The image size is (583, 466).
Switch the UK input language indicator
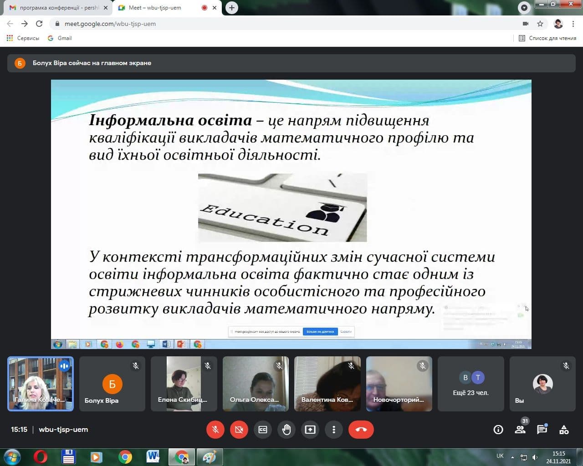pos(500,456)
